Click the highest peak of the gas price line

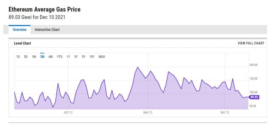tap(137, 67)
